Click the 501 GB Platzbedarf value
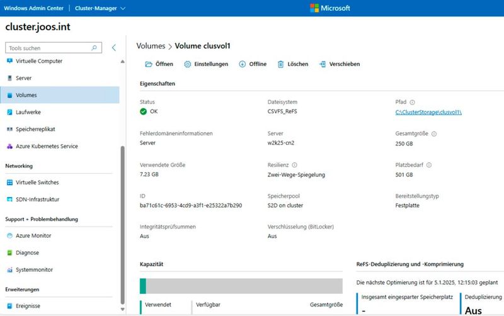Viewport: 504px width, 316px height. coord(404,175)
